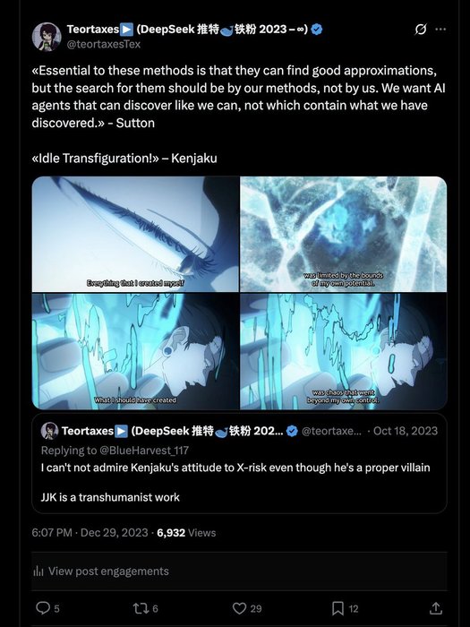
Task: Repost this tweet via retweet icon
Action: click(x=141, y=608)
